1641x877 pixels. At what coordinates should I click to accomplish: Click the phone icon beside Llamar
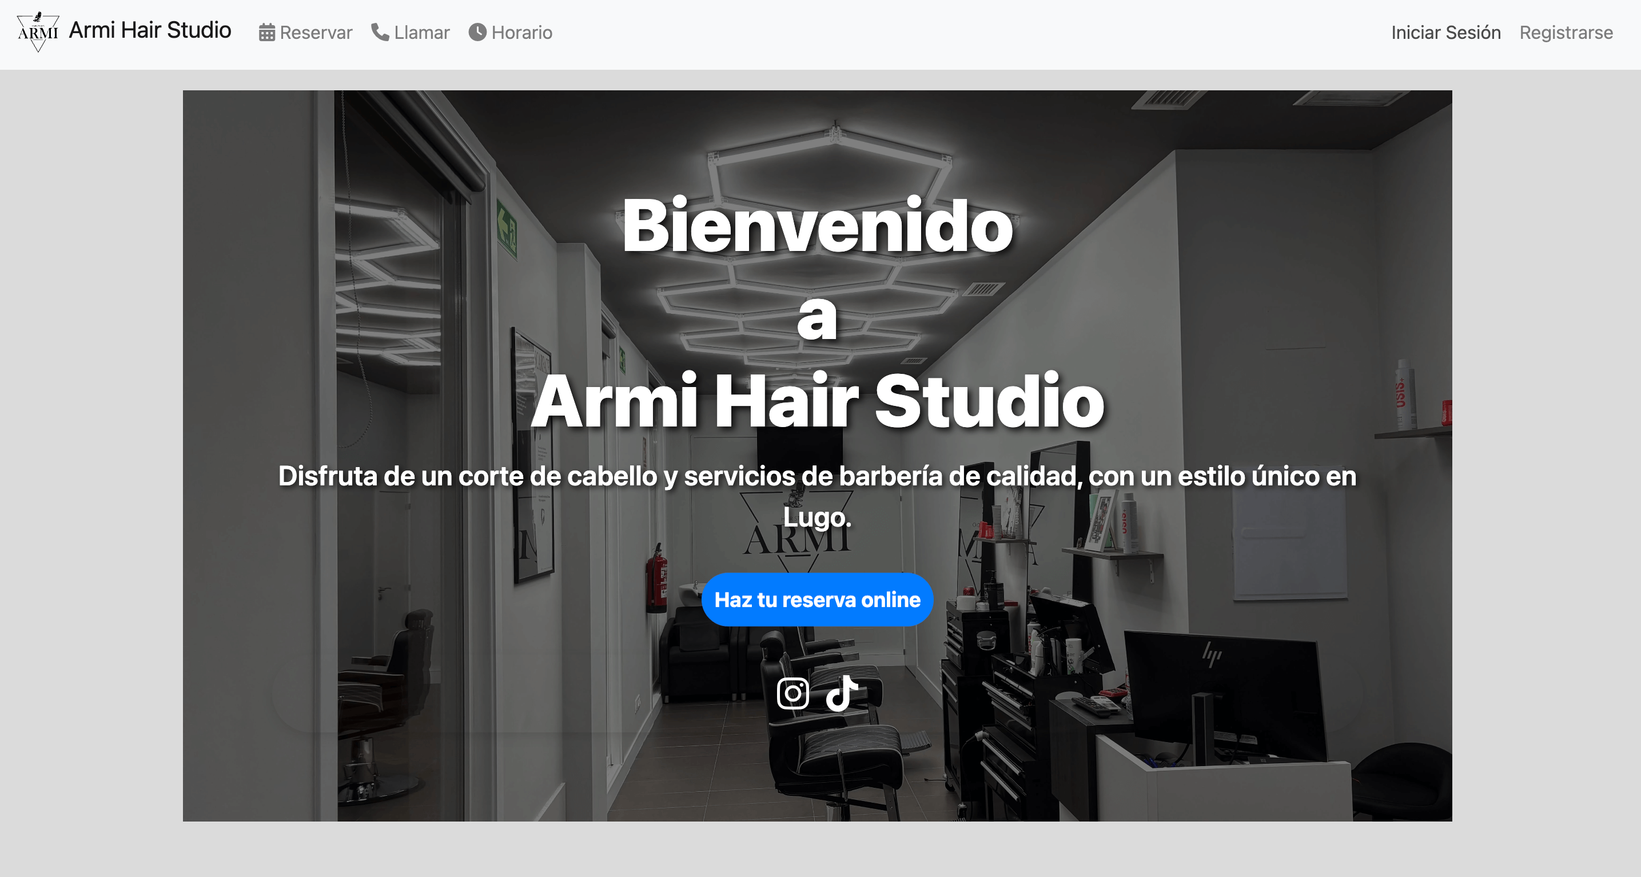coord(380,32)
